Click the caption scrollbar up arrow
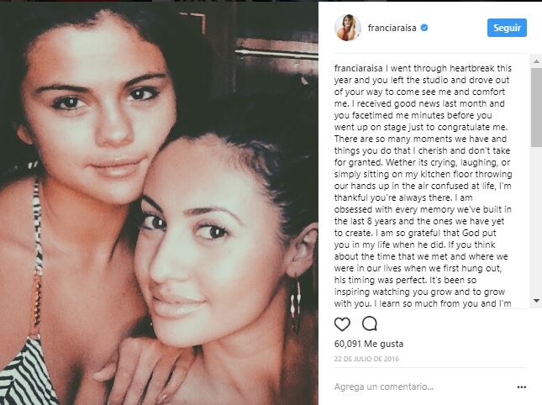Viewport: 542px width, 405px height. tap(536, 61)
